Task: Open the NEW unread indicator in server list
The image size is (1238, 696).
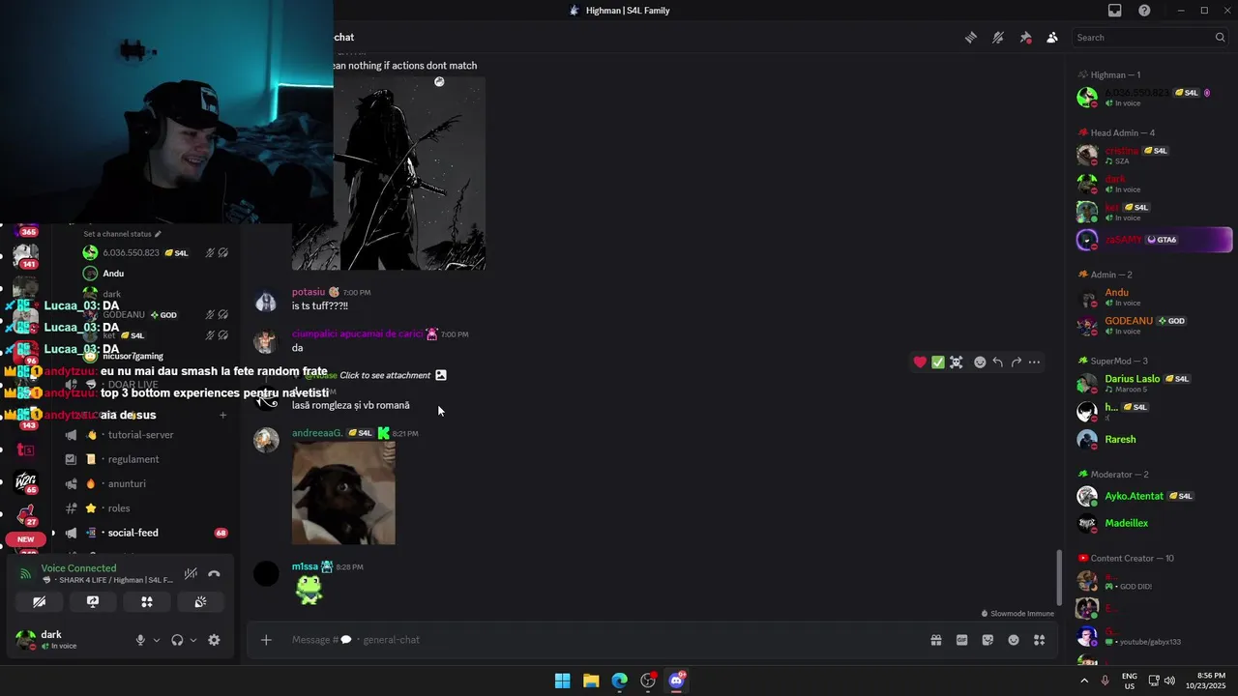Action: [x=26, y=539]
